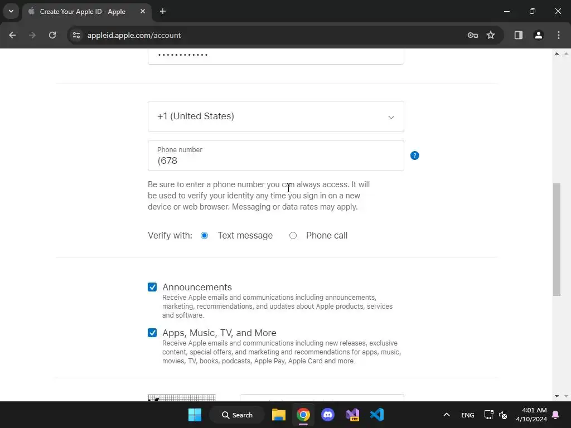Open the network tray icon
Image resolution: width=571 pixels, height=428 pixels.
488,415
